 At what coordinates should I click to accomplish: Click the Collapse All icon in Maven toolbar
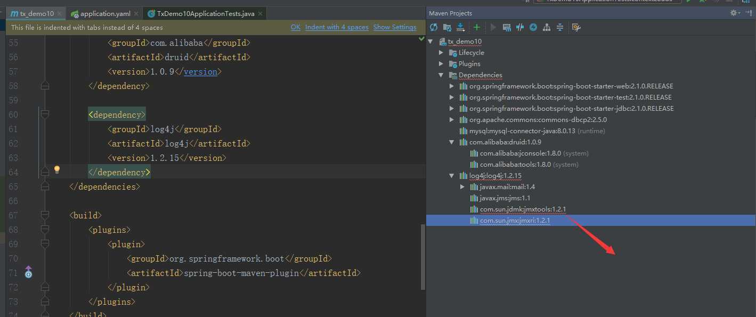tap(560, 27)
